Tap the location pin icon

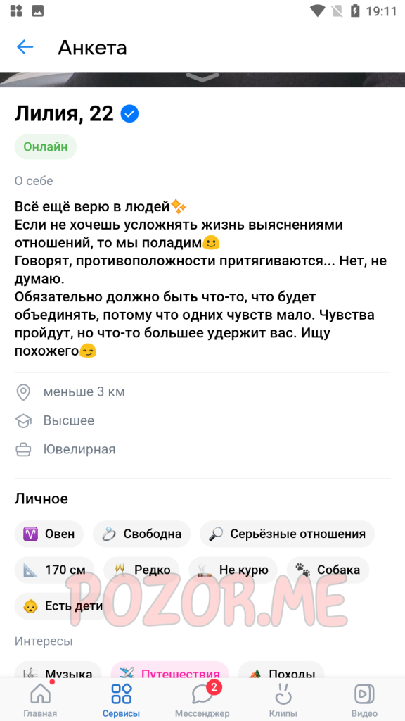23,392
